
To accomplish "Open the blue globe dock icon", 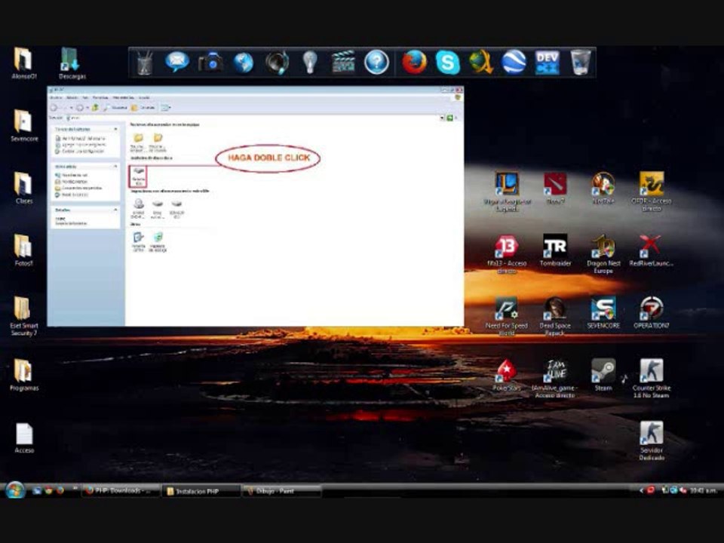I will [244, 63].
